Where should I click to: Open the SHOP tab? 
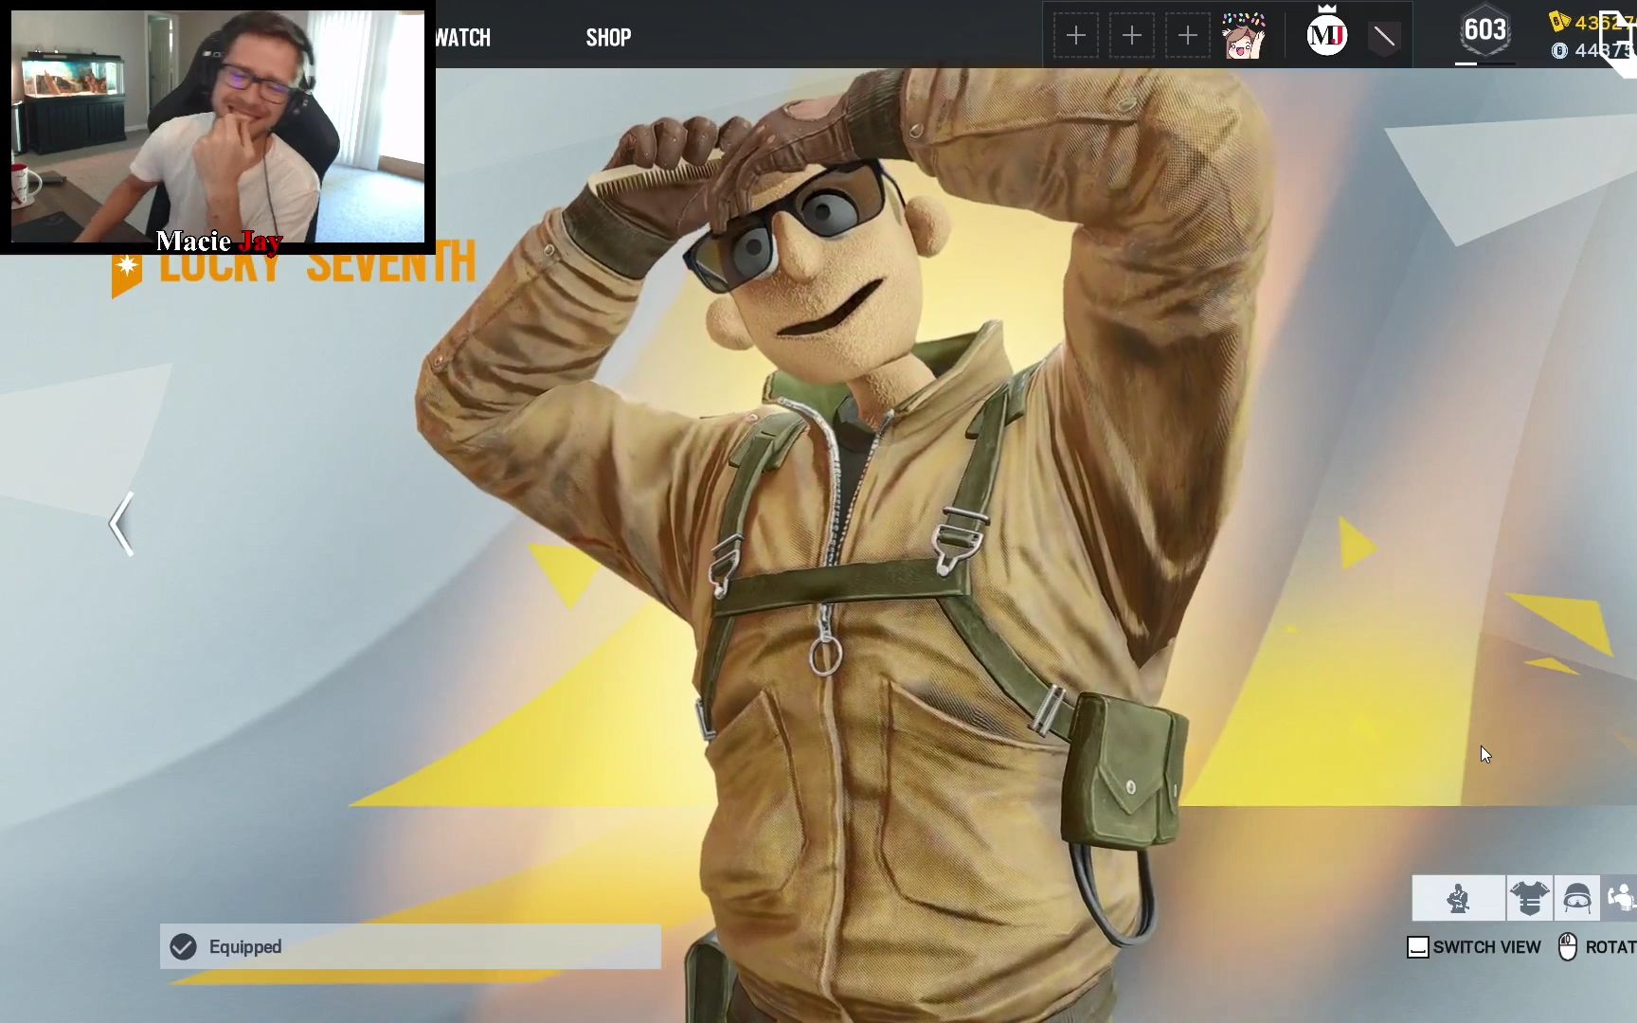(608, 38)
